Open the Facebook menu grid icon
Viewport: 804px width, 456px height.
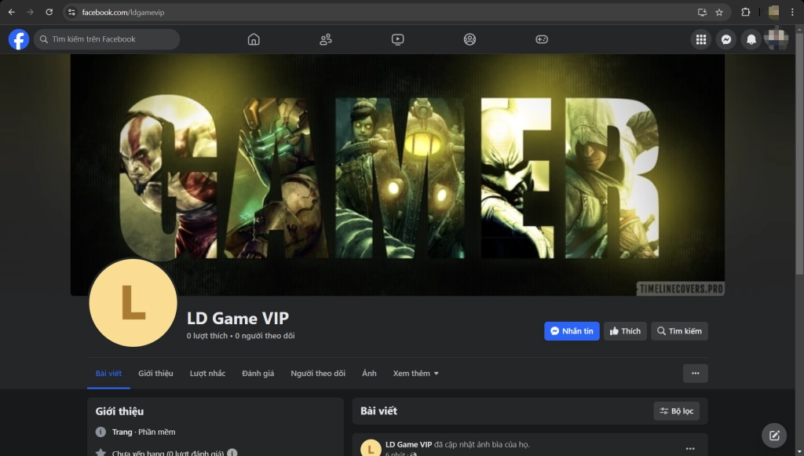[701, 39]
